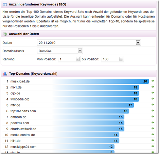
Task: Click the green arrow for musicload.de
Action: (x=153, y=81)
